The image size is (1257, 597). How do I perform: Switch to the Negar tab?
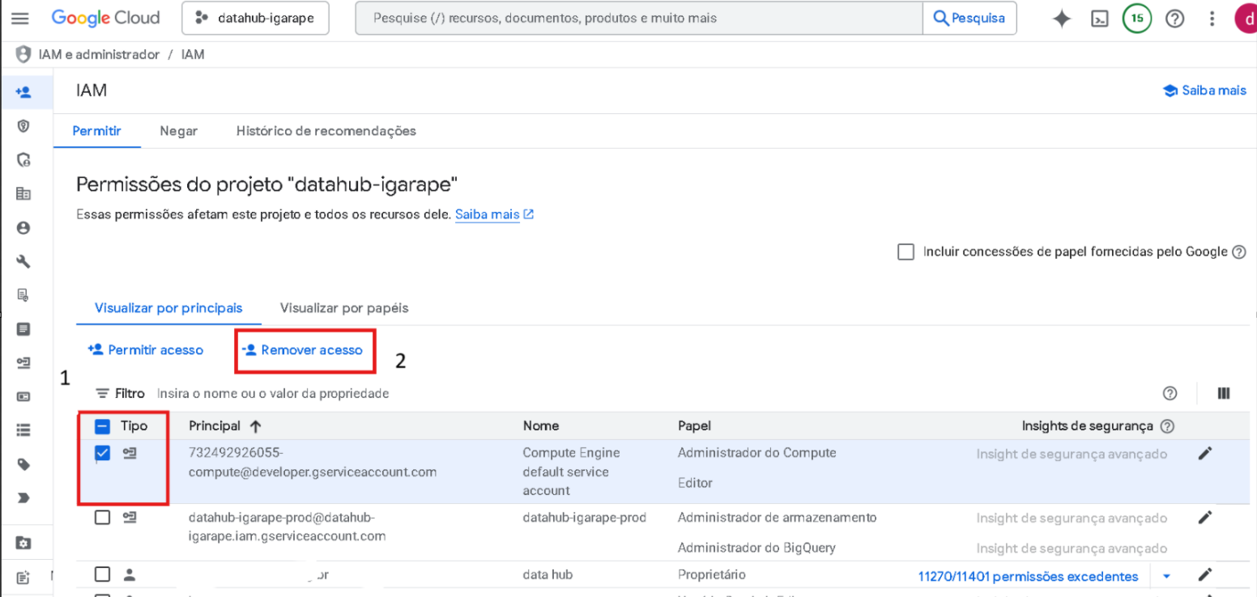[x=178, y=131]
